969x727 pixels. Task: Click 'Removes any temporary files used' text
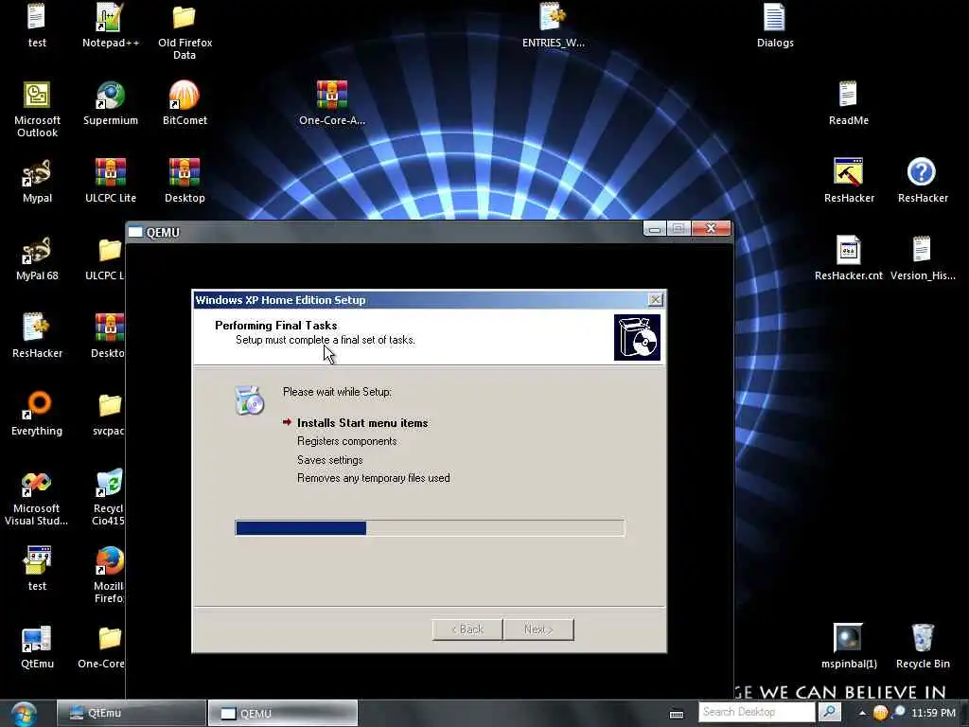(x=373, y=478)
